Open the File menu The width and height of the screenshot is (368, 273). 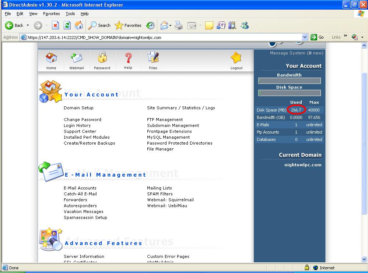coord(8,14)
